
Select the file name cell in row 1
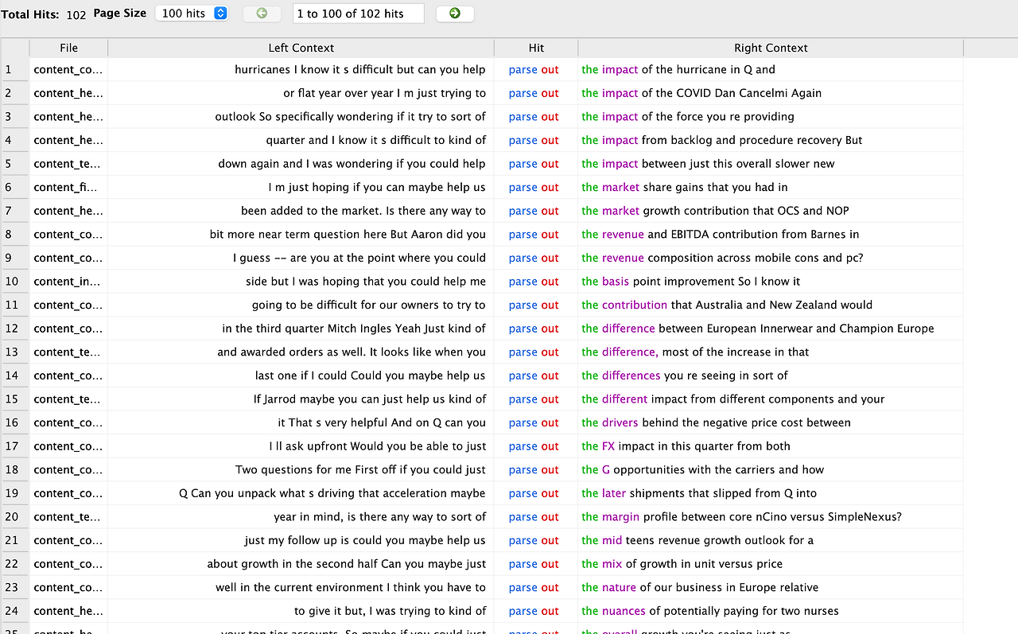[68, 69]
